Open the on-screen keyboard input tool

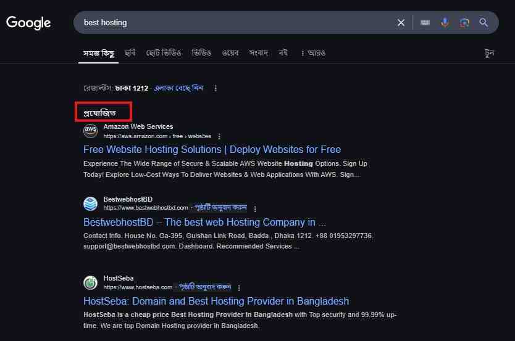coord(425,23)
